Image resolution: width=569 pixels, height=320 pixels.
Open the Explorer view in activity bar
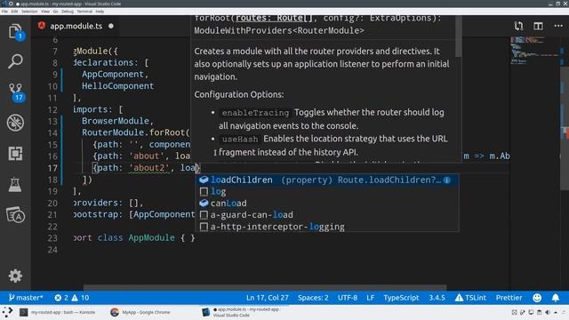point(15,32)
